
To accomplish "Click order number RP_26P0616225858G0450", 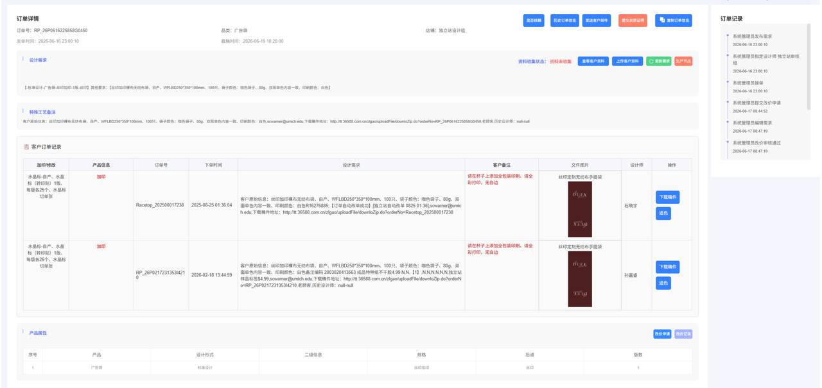I will (x=60, y=30).
